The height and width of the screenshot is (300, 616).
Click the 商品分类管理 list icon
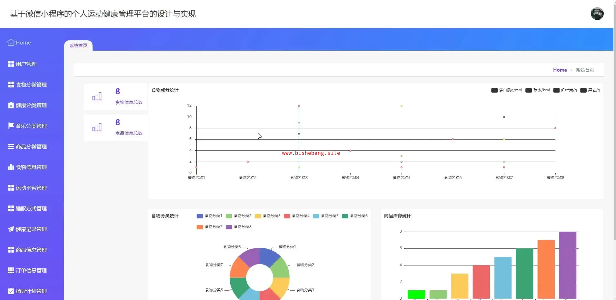click(11, 146)
